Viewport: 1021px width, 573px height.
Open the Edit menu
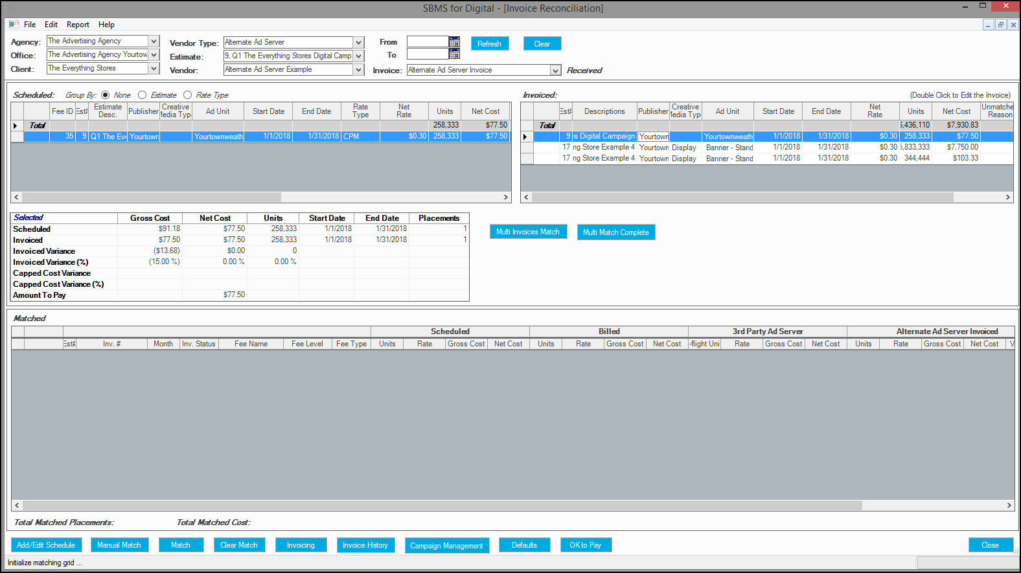pyautogui.click(x=51, y=25)
